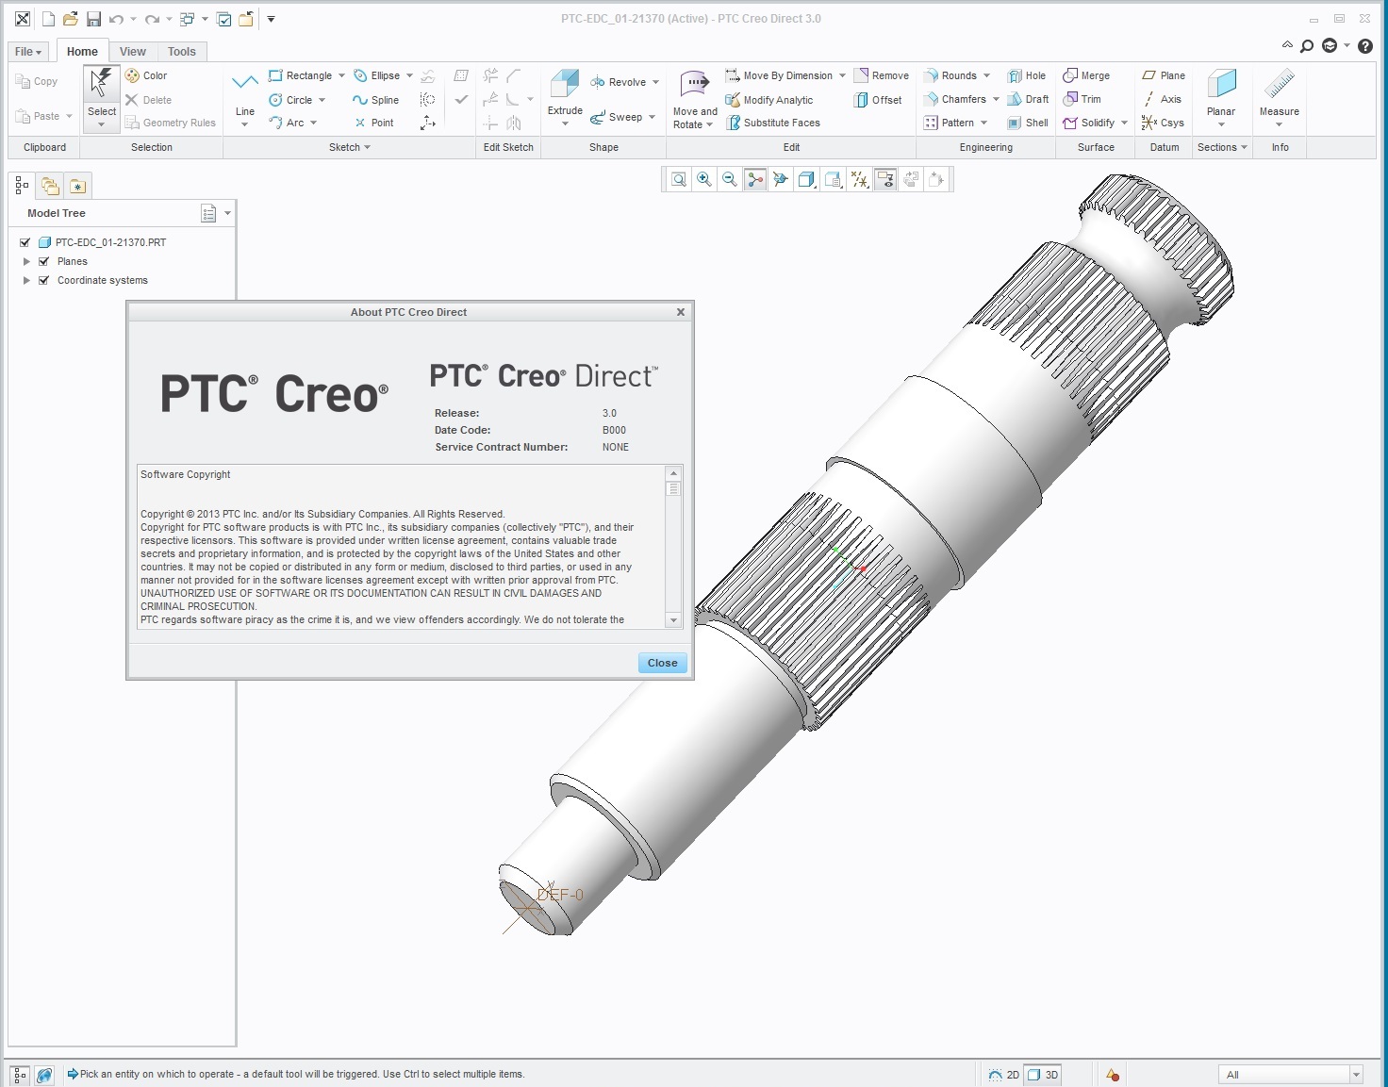Screen dimensions: 1388x1087
Task: Expand the Planes tree node
Action: pos(26,261)
